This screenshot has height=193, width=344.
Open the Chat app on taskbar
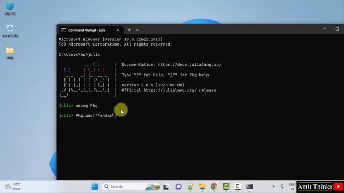click(x=178, y=187)
